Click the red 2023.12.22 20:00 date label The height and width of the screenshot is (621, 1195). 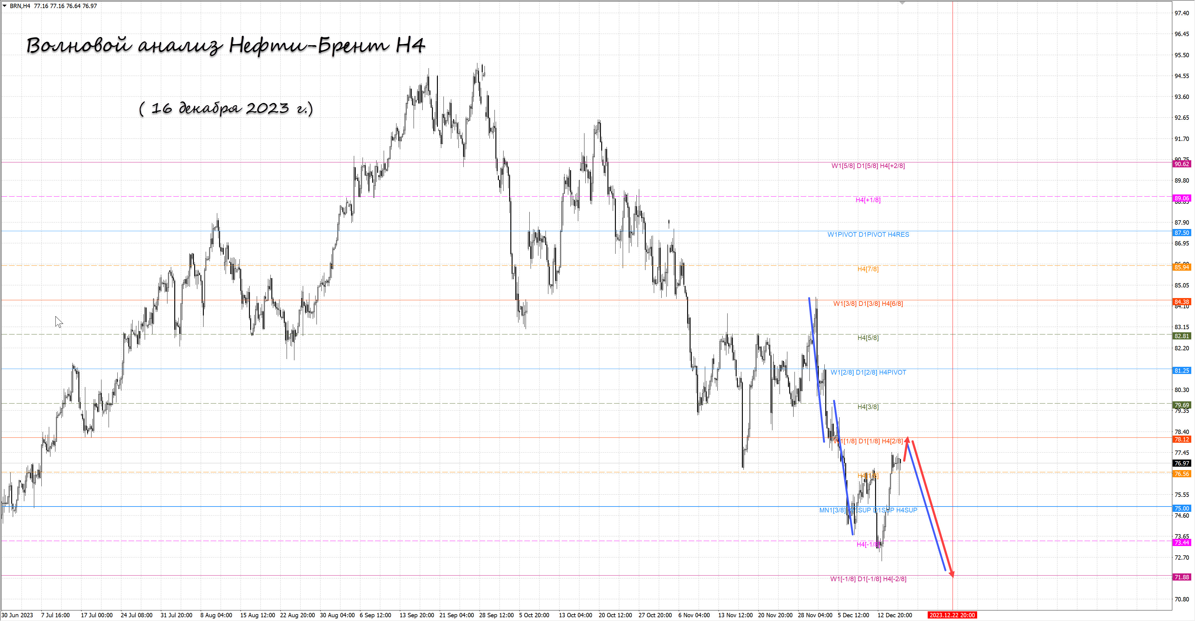click(952, 615)
